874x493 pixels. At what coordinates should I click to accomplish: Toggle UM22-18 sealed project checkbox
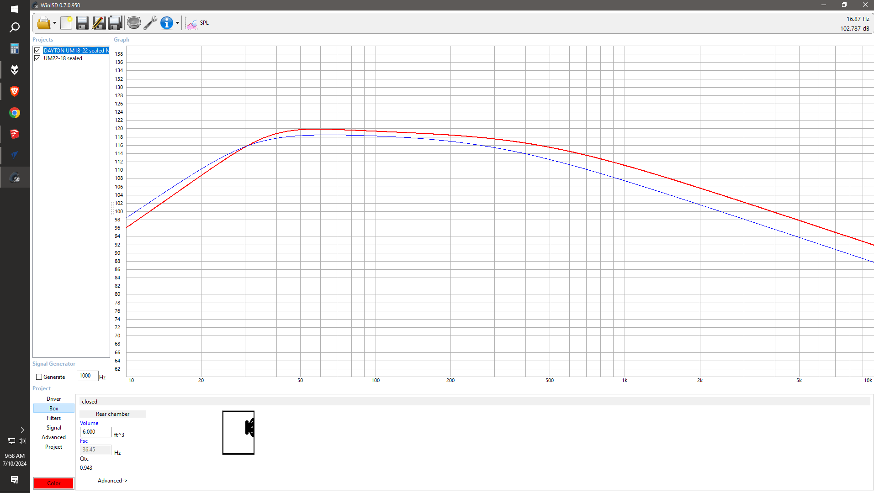click(x=37, y=58)
